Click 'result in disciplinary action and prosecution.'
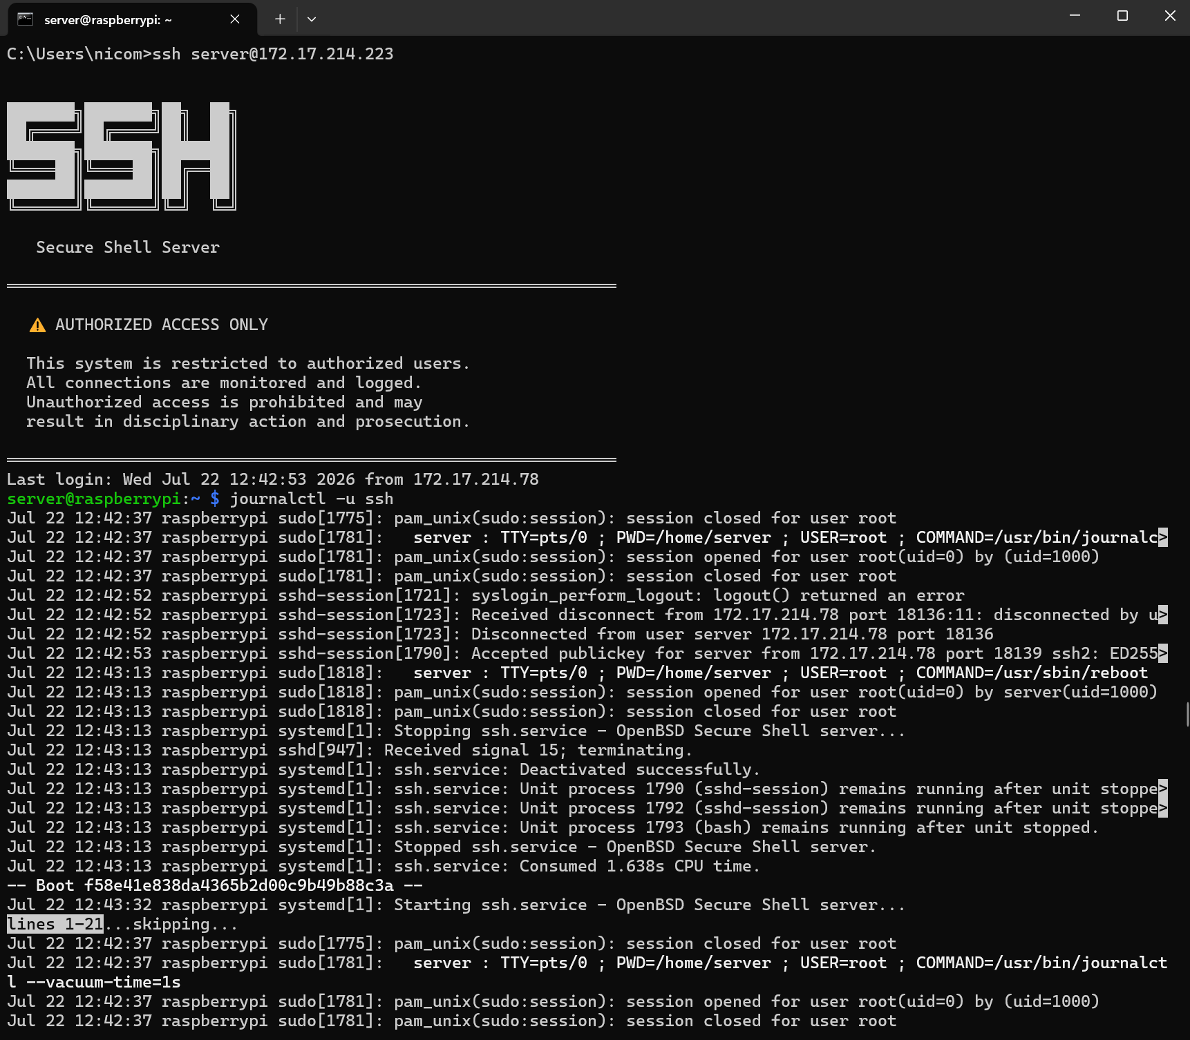This screenshot has width=1190, height=1040. 248,421
